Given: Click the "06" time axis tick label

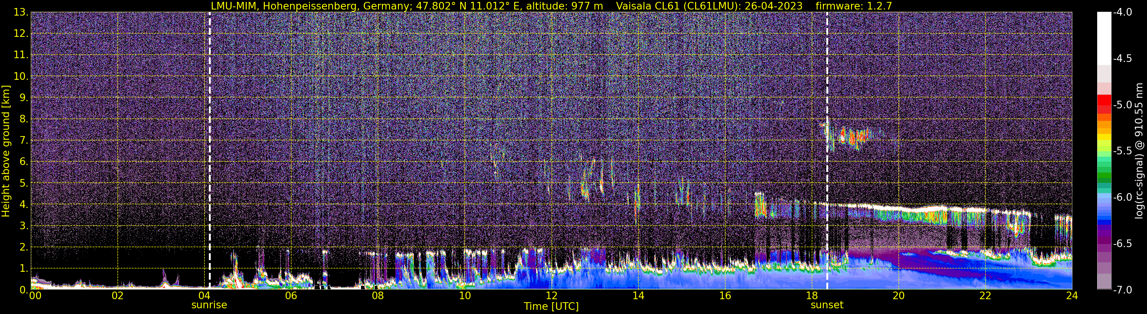Looking at the screenshot, I should [291, 296].
